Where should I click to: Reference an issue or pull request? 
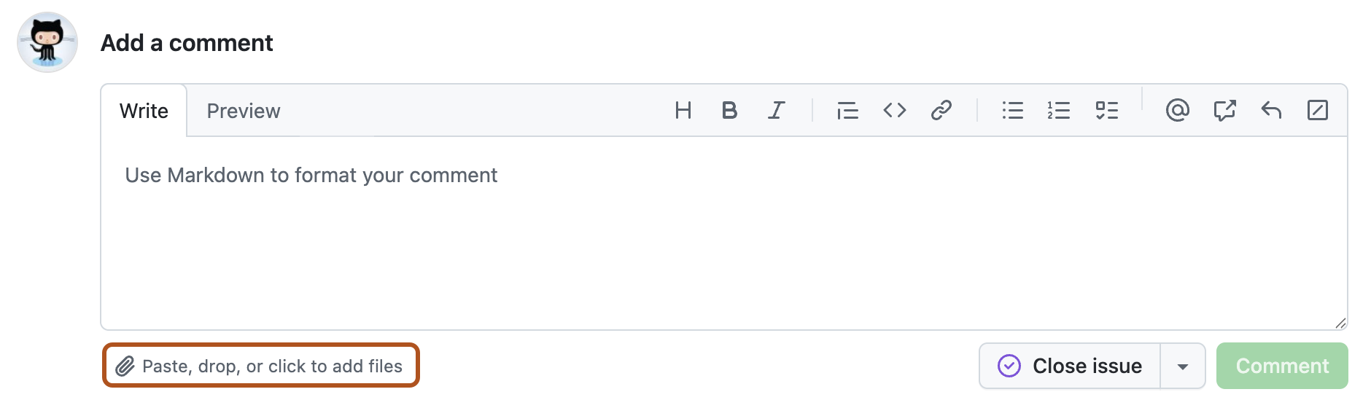[x=1224, y=111]
